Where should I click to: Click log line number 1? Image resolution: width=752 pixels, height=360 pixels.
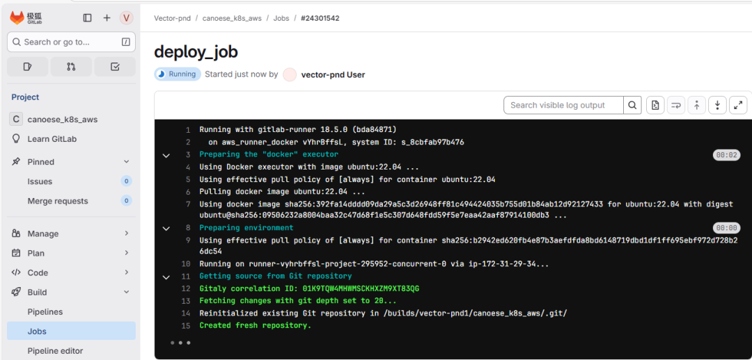[188, 130]
